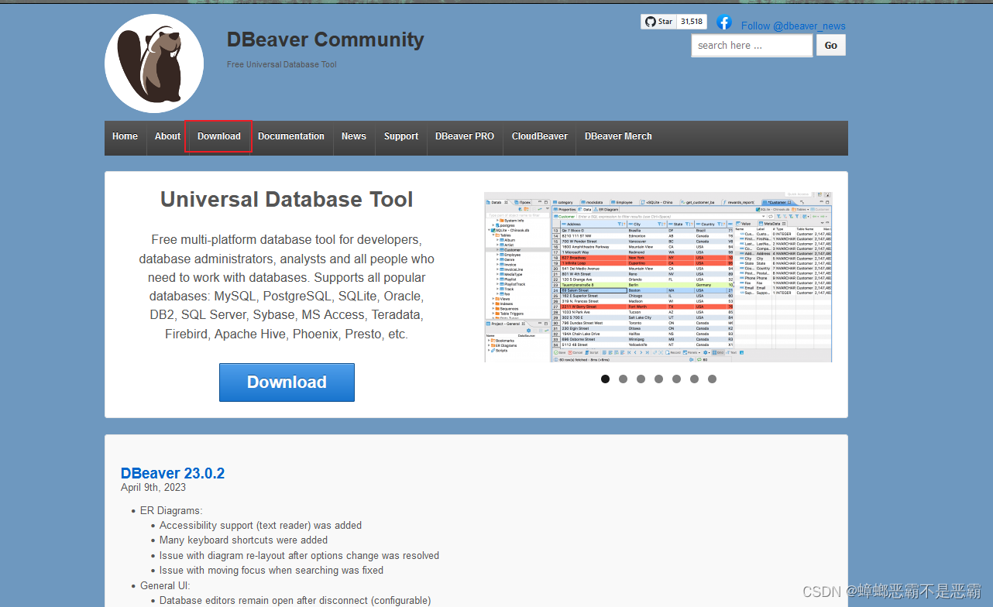
Task: Click the 'Many keyboard shortcuts were added' line
Action: (243, 540)
